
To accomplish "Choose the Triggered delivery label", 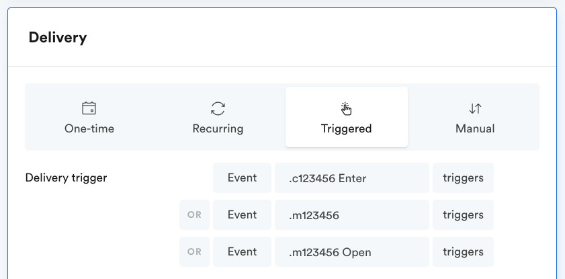I will coord(346,128).
